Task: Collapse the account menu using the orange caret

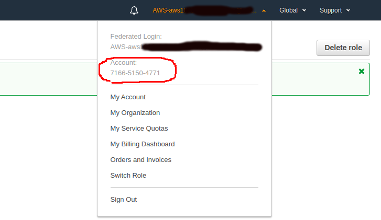Action: (264, 10)
